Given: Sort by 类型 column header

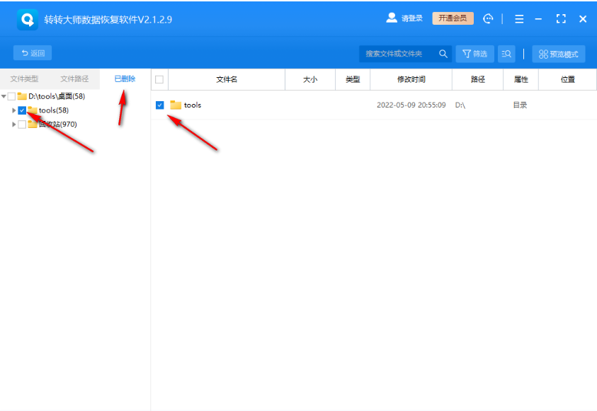Looking at the screenshot, I should pyautogui.click(x=353, y=79).
